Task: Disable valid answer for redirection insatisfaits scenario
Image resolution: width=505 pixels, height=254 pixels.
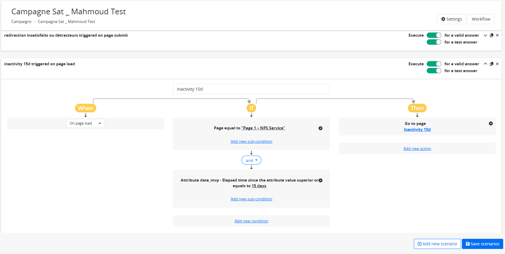Action: coord(434,35)
